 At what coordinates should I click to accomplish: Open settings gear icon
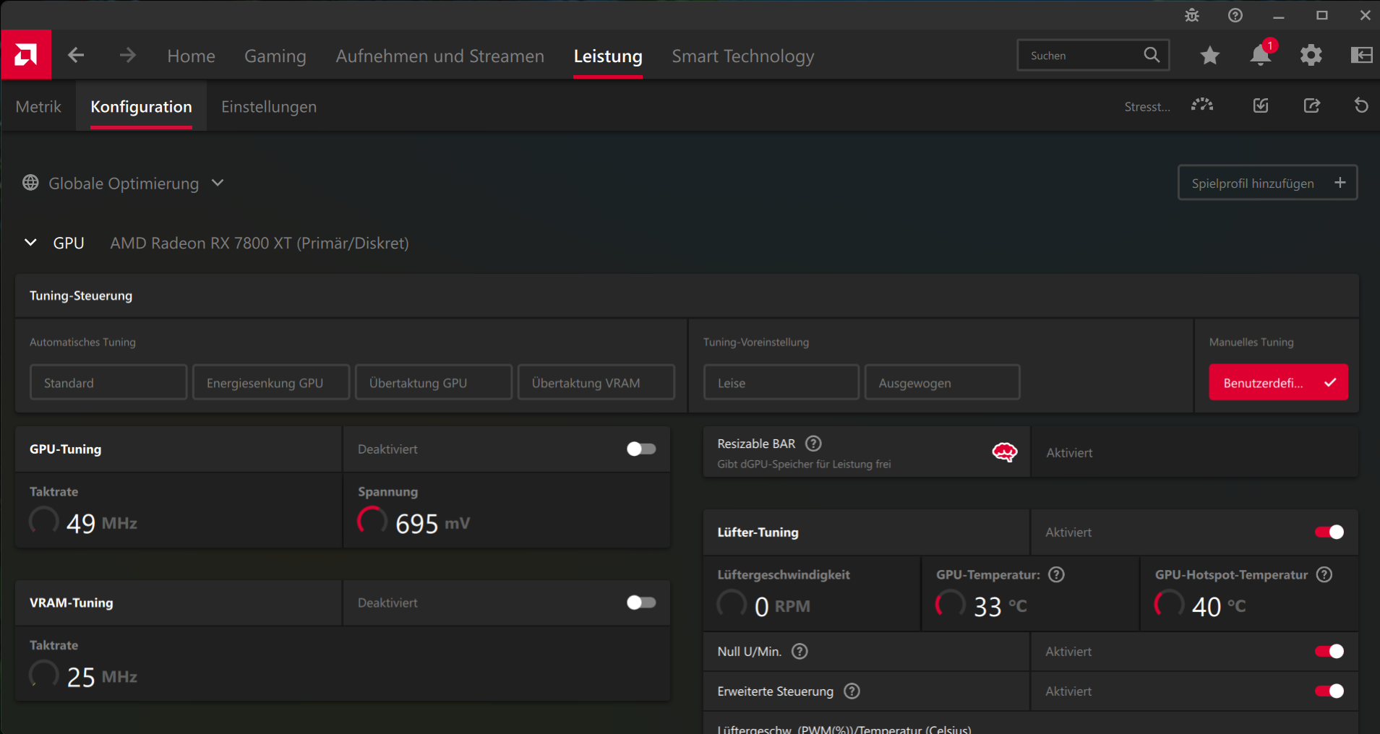pos(1311,55)
